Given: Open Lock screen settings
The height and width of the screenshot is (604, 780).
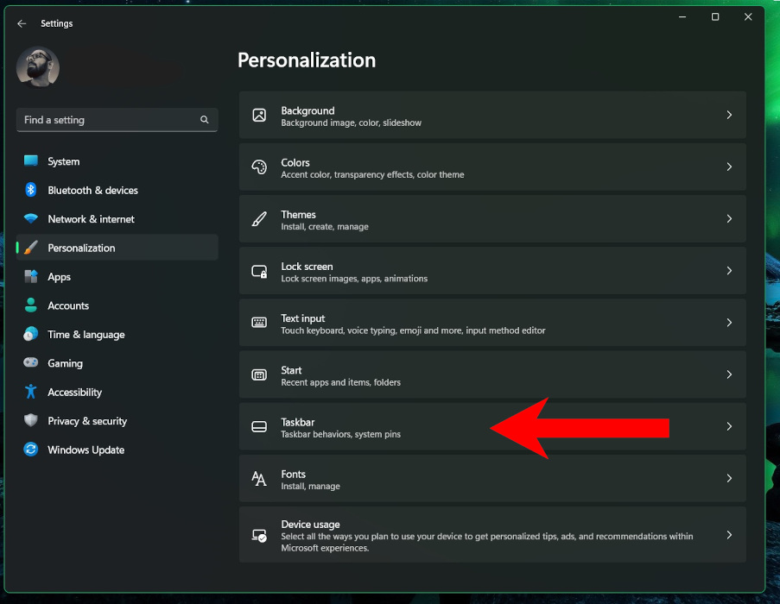Looking at the screenshot, I should (492, 270).
